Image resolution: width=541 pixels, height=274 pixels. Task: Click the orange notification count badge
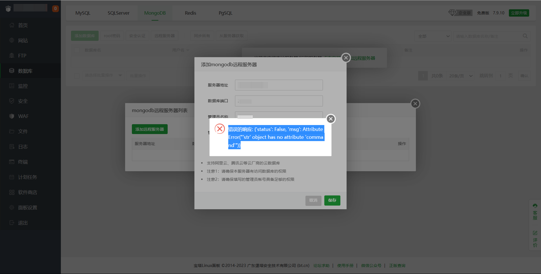click(56, 9)
